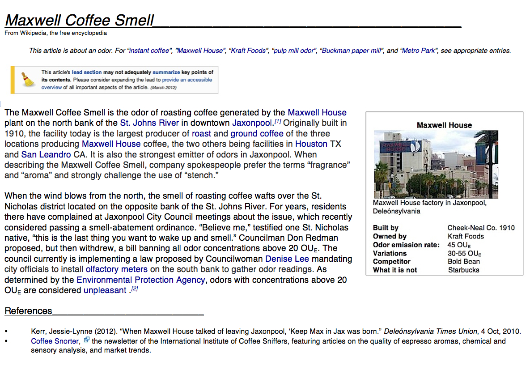Go to the "Metro Park" entry link
Image resolution: width=530 pixels, height=366 pixels.
(418, 51)
